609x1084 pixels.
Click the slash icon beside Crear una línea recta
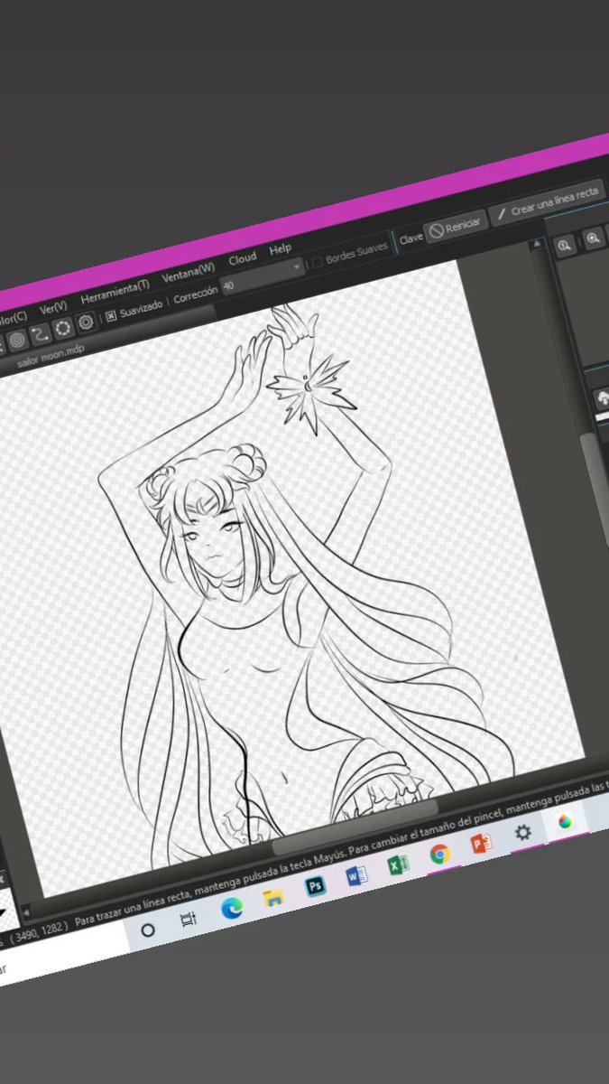tap(502, 216)
